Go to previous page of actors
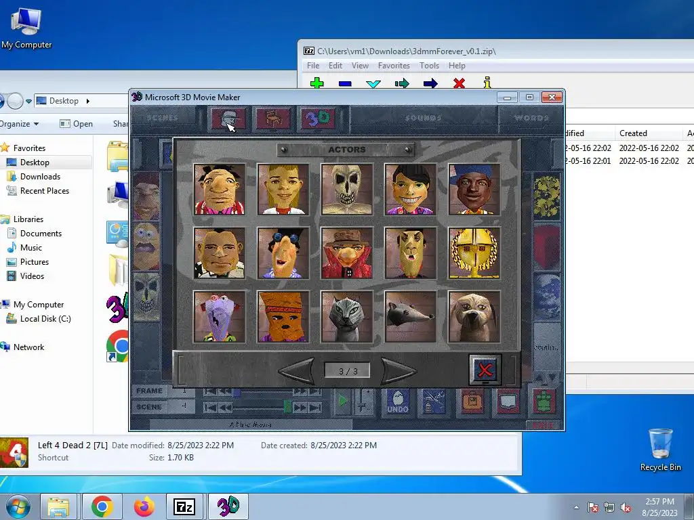Screen dimensions: 694x520 coord(297,370)
